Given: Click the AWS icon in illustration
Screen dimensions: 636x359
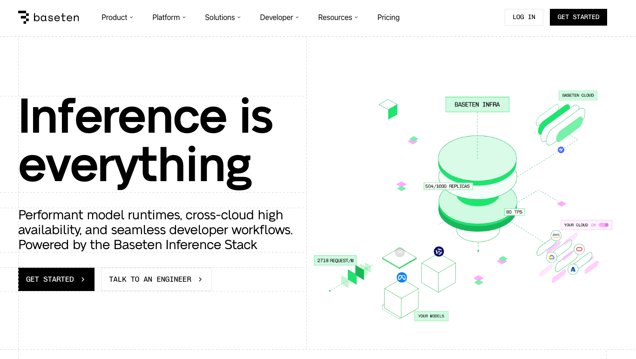Looking at the screenshot, I should tap(555, 235).
